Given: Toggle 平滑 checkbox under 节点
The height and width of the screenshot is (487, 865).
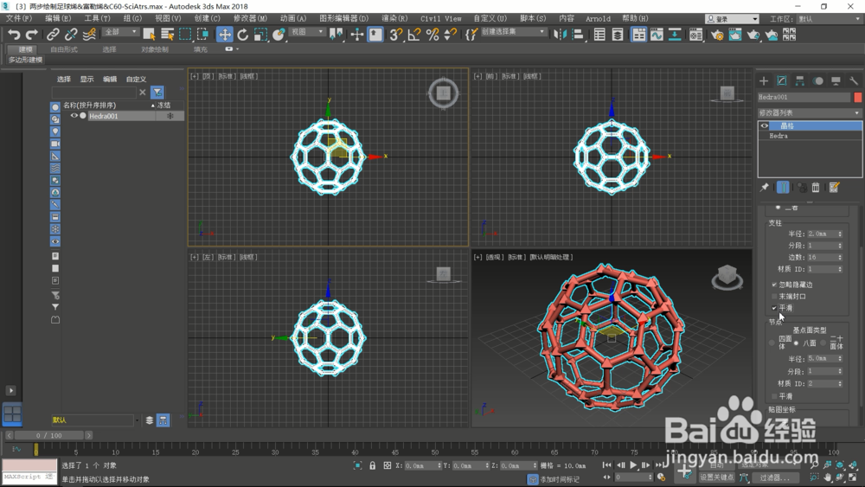Looking at the screenshot, I should 774,396.
